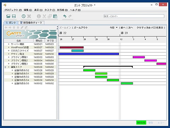Switch to the ガント tab
This screenshot has width=170, height=128.
pyautogui.click(x=11, y=23)
